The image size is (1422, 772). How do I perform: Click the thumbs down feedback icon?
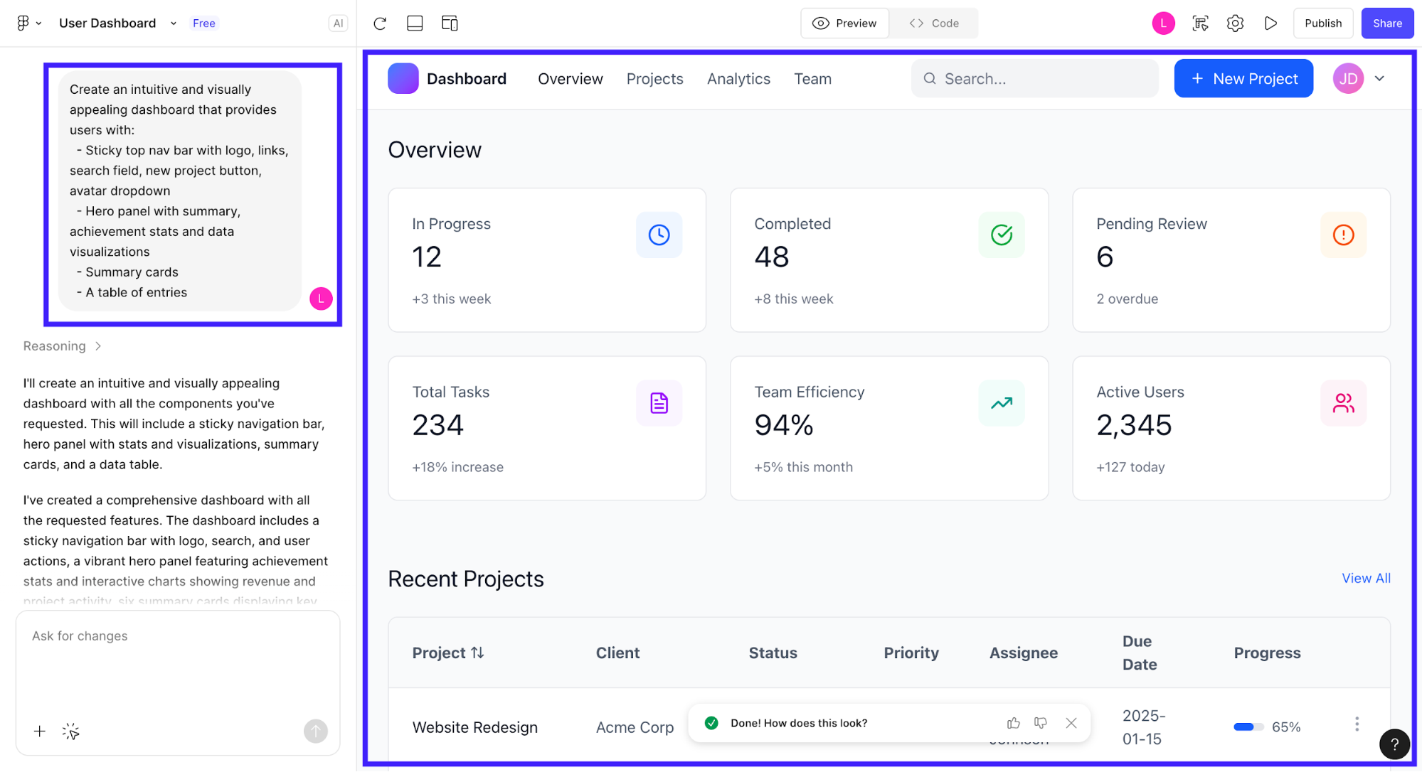1041,723
